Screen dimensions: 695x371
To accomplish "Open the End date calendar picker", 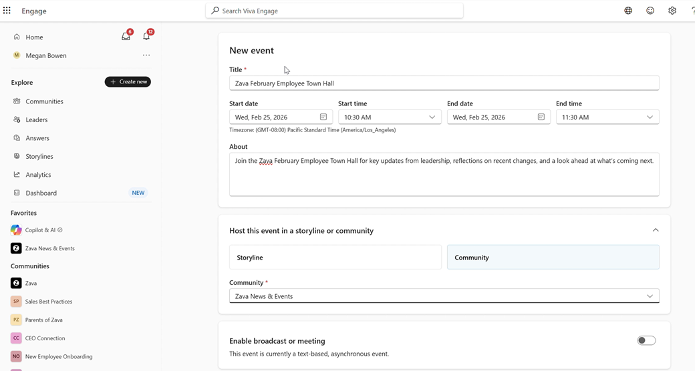I will click(x=541, y=117).
